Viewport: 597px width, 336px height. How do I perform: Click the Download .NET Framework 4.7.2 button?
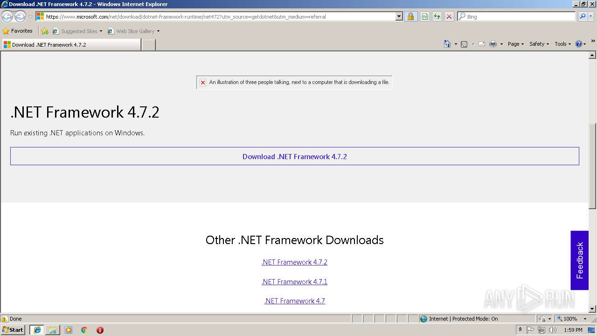click(295, 156)
